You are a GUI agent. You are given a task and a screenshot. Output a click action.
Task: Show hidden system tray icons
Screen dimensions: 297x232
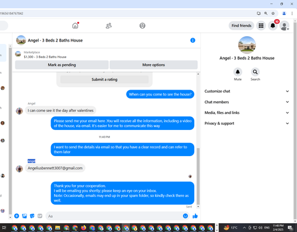click(244, 228)
